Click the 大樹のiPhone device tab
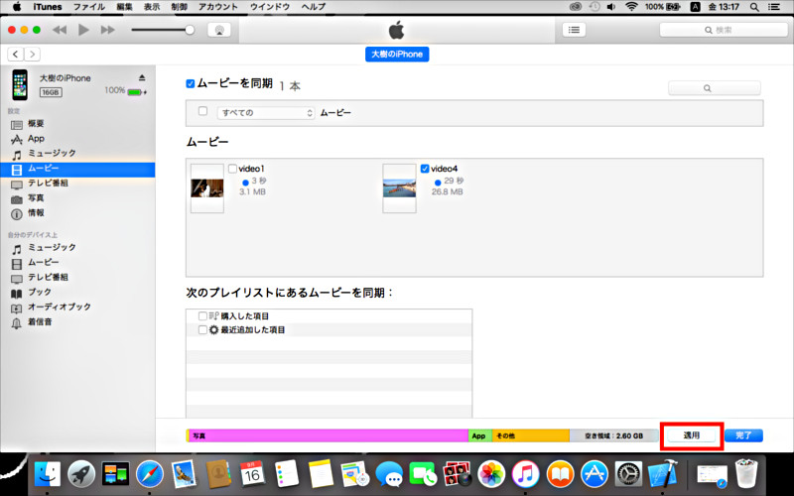 397,55
